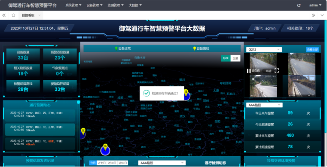Click the 今日来车提醒 59 row

(x=282, y=113)
